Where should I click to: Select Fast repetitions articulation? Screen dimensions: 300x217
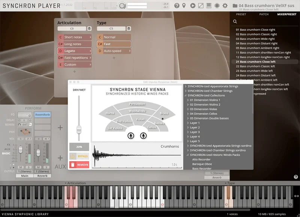coord(74,58)
